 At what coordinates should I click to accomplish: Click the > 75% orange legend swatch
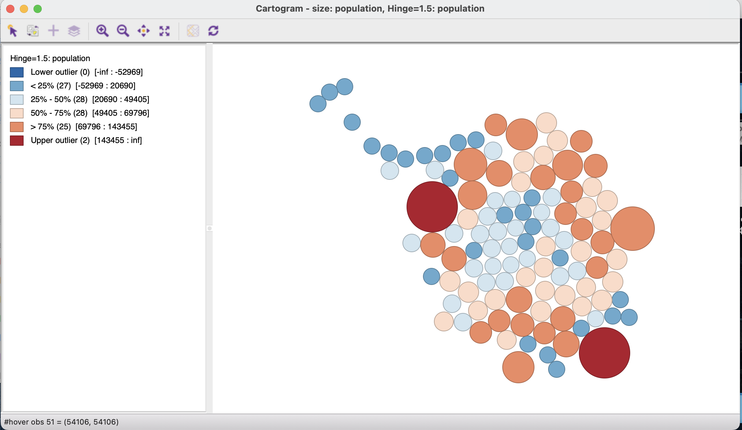(17, 127)
